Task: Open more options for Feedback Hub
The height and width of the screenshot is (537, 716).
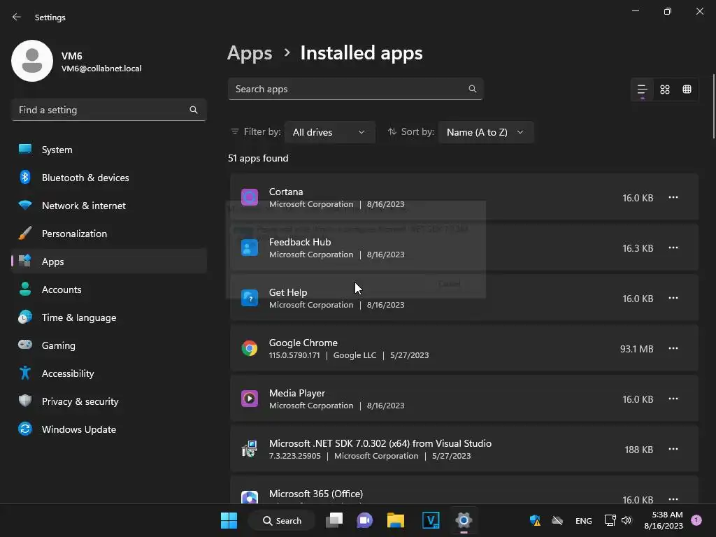Action: [x=673, y=248]
